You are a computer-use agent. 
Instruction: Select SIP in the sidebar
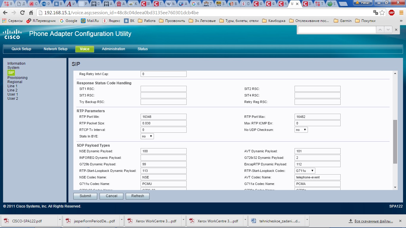[x=11, y=73]
